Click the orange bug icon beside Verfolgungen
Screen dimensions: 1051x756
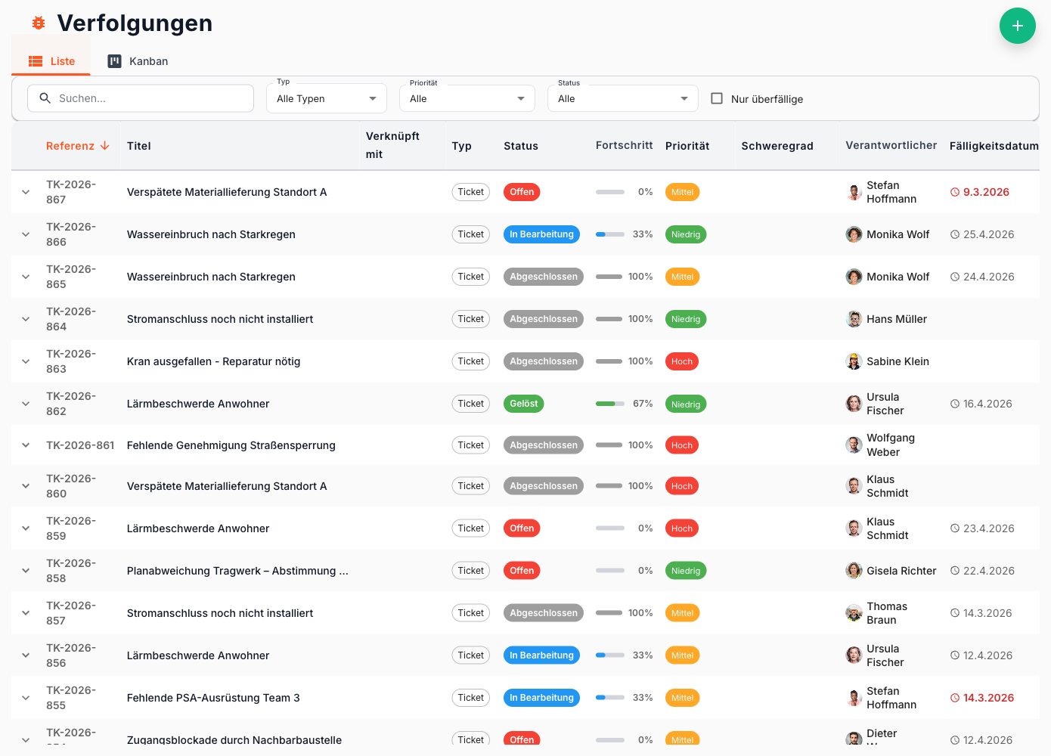pyautogui.click(x=39, y=23)
